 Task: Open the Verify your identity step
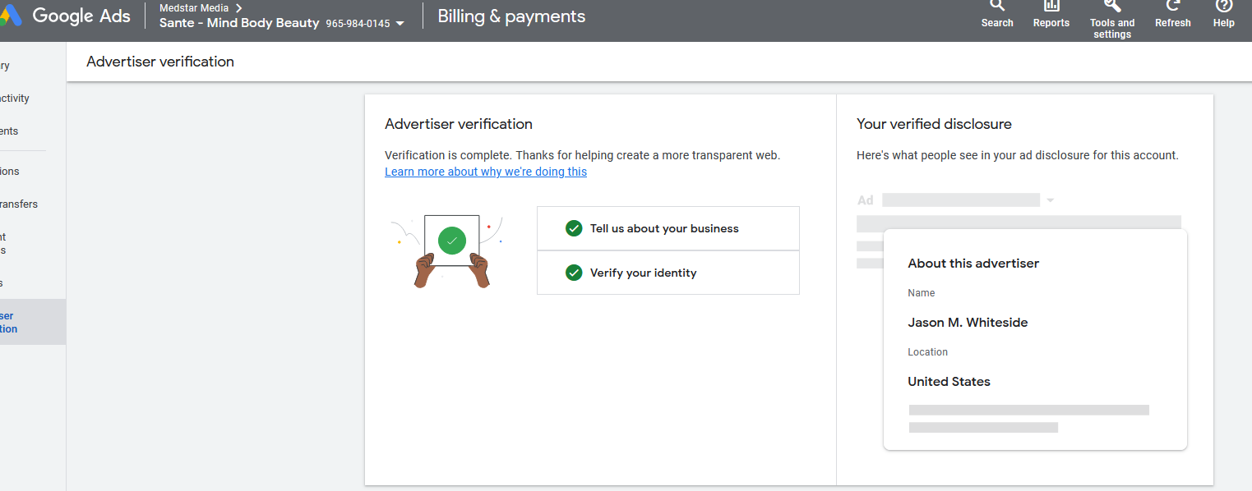coord(668,273)
